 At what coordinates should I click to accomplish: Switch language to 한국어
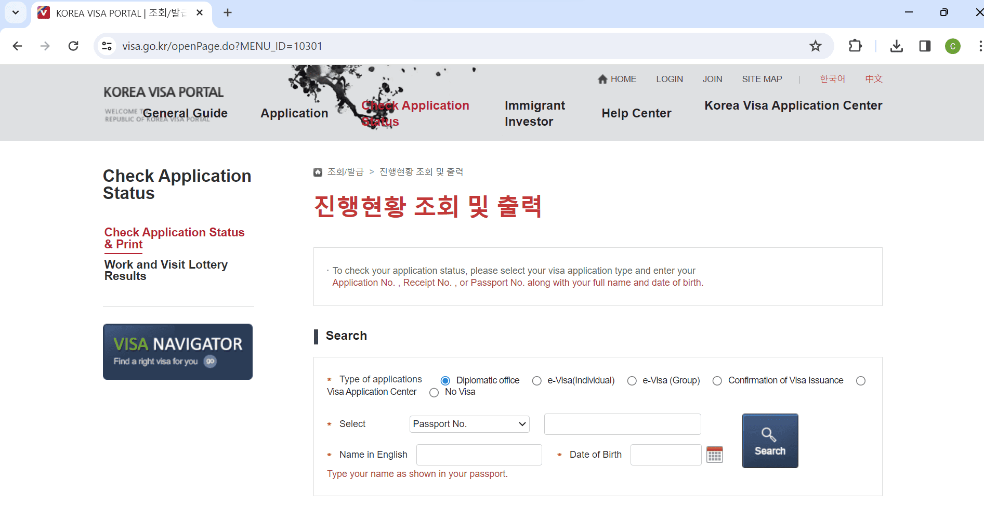point(832,79)
